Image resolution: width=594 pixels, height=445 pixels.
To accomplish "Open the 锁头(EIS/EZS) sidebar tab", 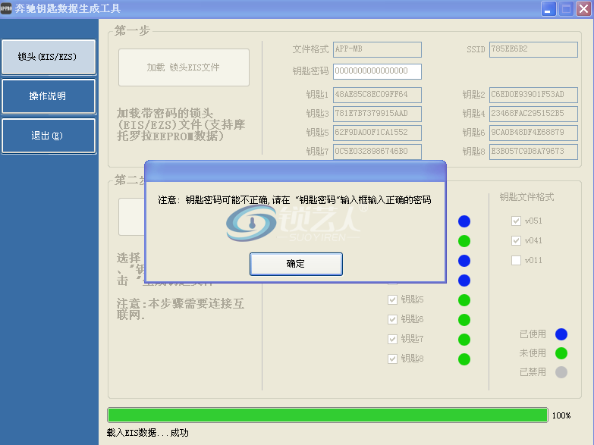I will (49, 57).
